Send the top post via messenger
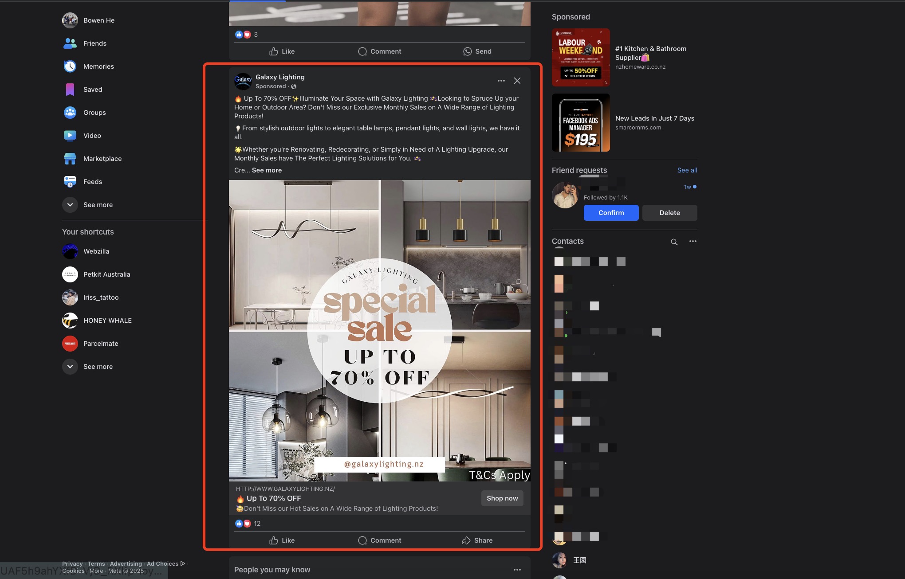The height and width of the screenshot is (579, 905). pos(477,51)
